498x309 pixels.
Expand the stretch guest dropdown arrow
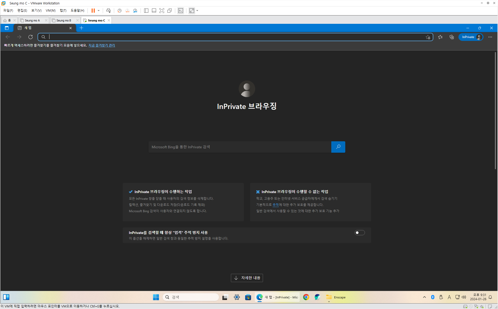(x=197, y=11)
